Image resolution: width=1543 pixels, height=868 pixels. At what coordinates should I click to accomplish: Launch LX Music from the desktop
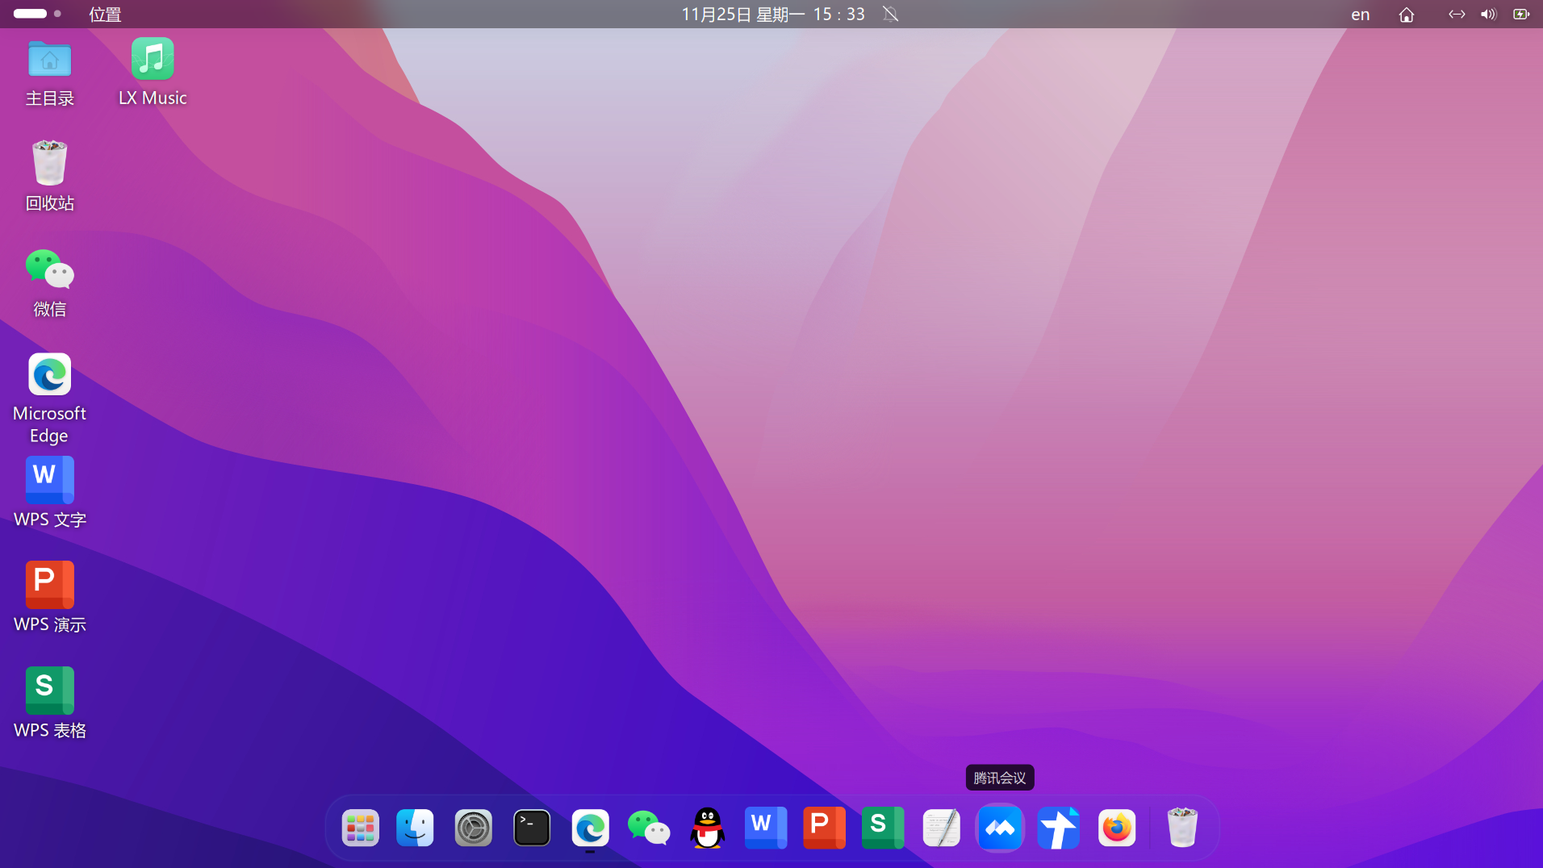(153, 73)
